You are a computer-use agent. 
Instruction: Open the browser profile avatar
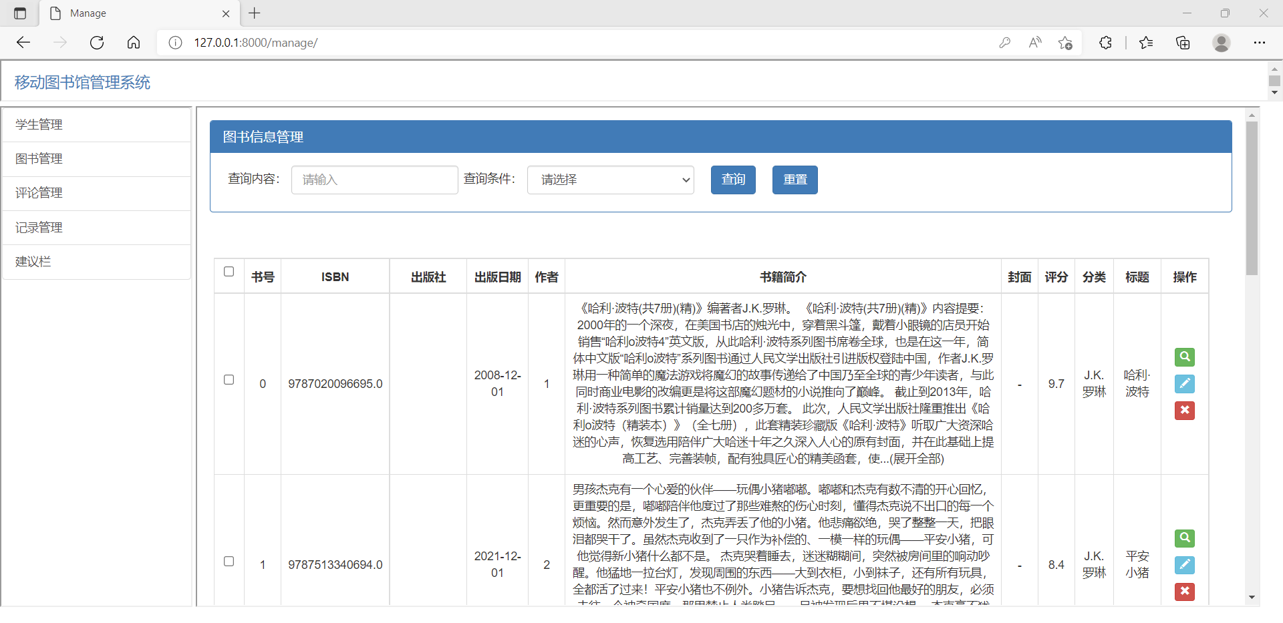(1222, 43)
